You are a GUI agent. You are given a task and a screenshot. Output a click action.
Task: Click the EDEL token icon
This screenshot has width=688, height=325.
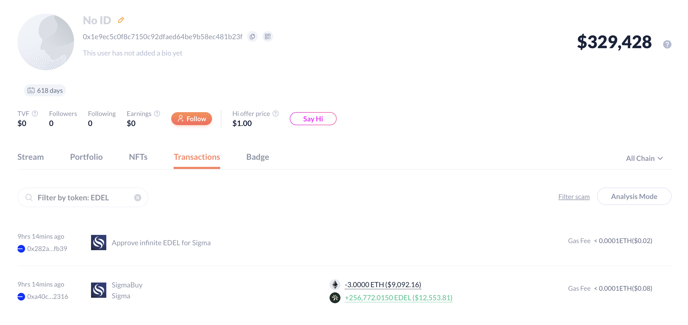coord(335,298)
